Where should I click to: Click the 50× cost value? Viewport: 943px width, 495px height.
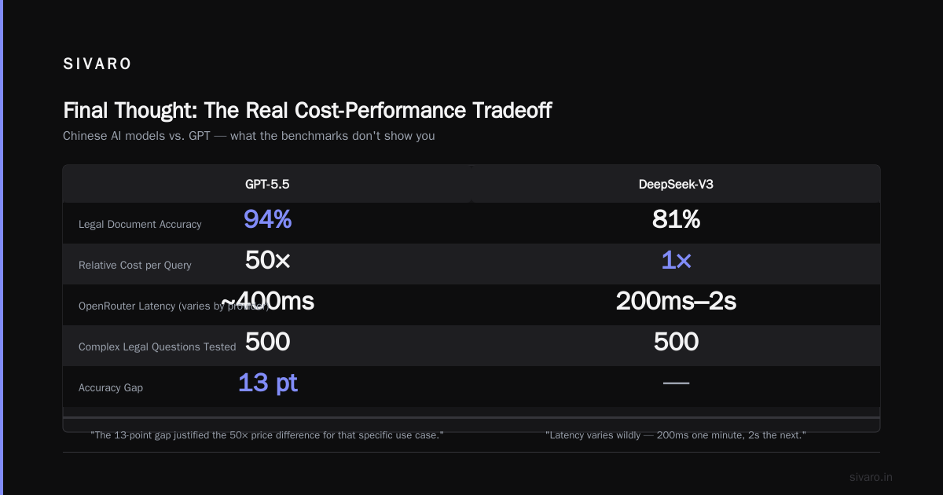coord(267,261)
